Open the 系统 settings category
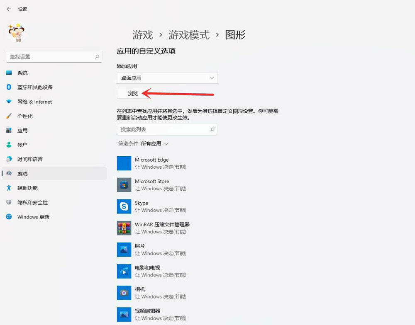Screen dimensions: 415x325 54,73
